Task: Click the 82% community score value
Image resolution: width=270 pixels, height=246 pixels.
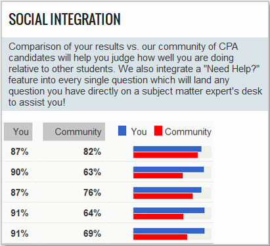Action: [x=92, y=152]
